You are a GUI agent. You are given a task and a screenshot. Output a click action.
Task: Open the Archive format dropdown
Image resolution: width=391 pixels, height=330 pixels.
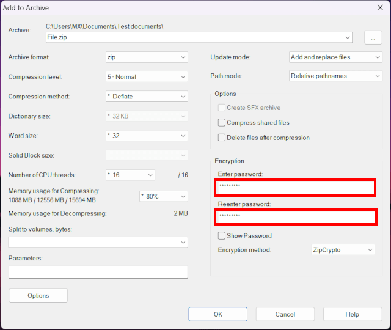tap(147, 57)
